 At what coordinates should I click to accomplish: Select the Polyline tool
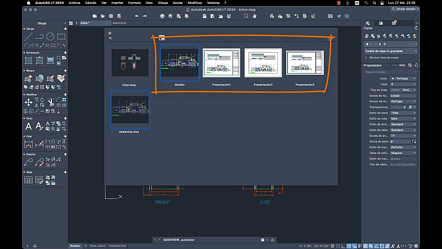(x=39, y=37)
